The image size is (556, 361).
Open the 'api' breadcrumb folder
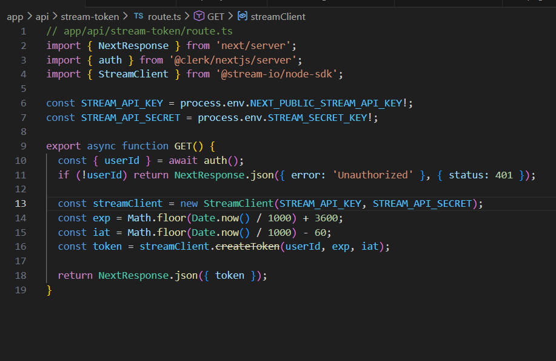(42, 16)
